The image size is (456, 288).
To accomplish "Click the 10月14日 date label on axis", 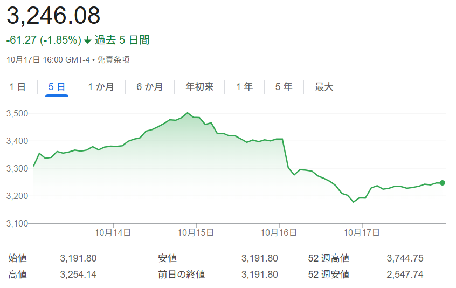I will click(113, 232).
